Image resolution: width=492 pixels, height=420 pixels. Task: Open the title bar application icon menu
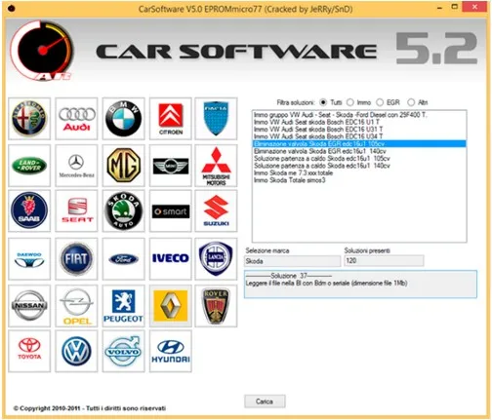[x=11, y=9]
